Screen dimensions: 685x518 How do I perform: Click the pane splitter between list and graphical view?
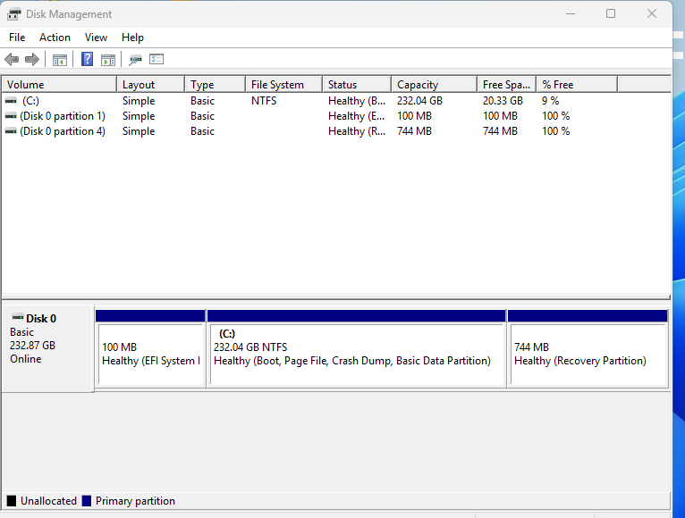pyautogui.click(x=336, y=297)
